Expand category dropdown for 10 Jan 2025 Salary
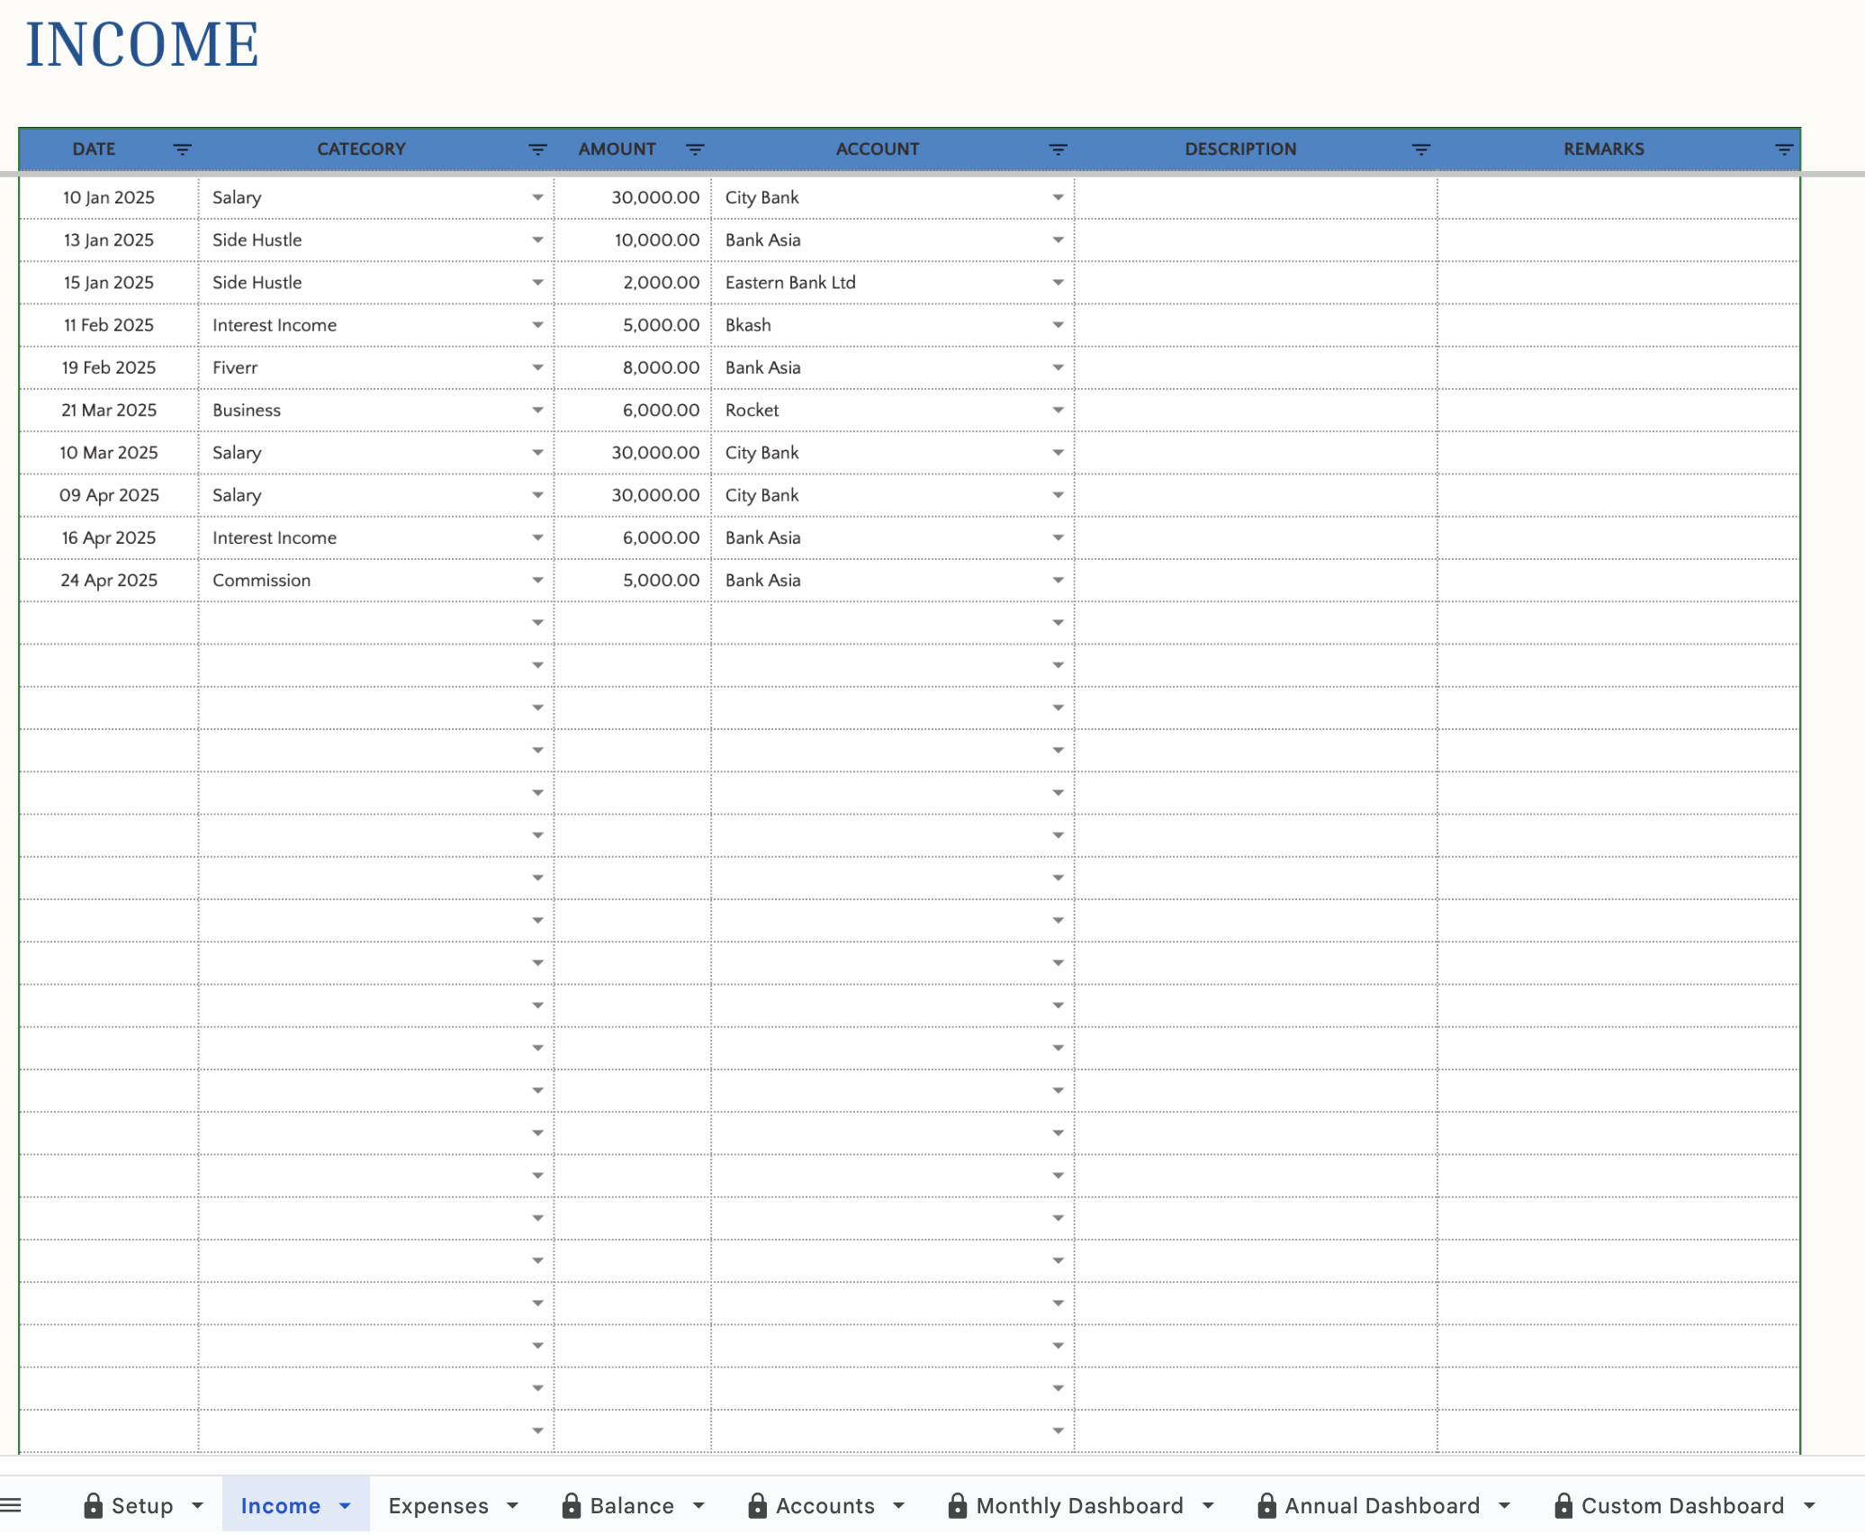1865x1534 pixels. tap(537, 198)
